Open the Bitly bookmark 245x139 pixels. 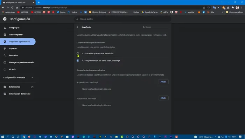tap(211, 12)
